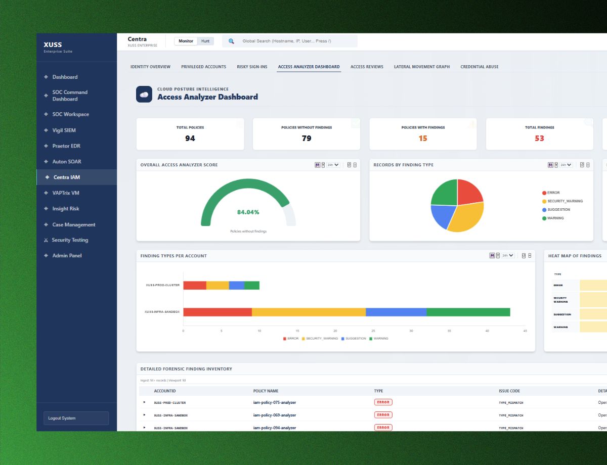Switch to the Access Reviews tab
The width and height of the screenshot is (607, 465).
(366, 66)
